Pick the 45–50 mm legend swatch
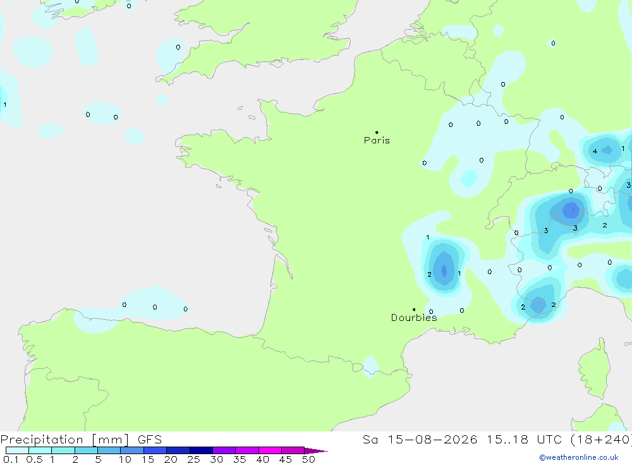Viewport: 632px width, 463px height. pos(293,450)
